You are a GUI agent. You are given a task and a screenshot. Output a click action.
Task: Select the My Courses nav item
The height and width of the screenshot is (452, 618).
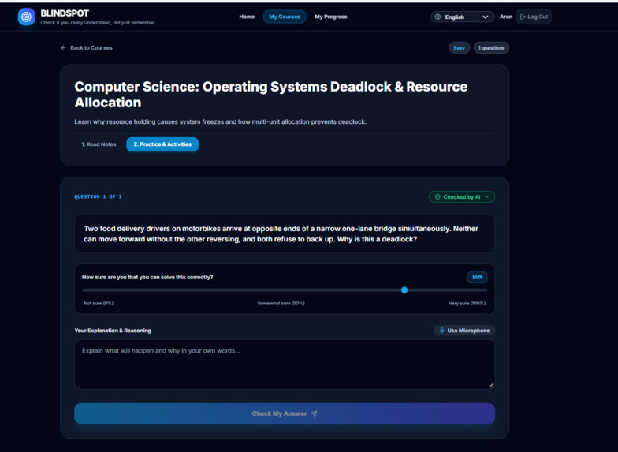[x=285, y=17]
